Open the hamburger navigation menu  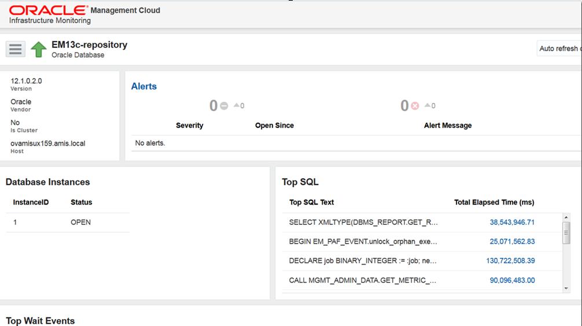point(15,49)
